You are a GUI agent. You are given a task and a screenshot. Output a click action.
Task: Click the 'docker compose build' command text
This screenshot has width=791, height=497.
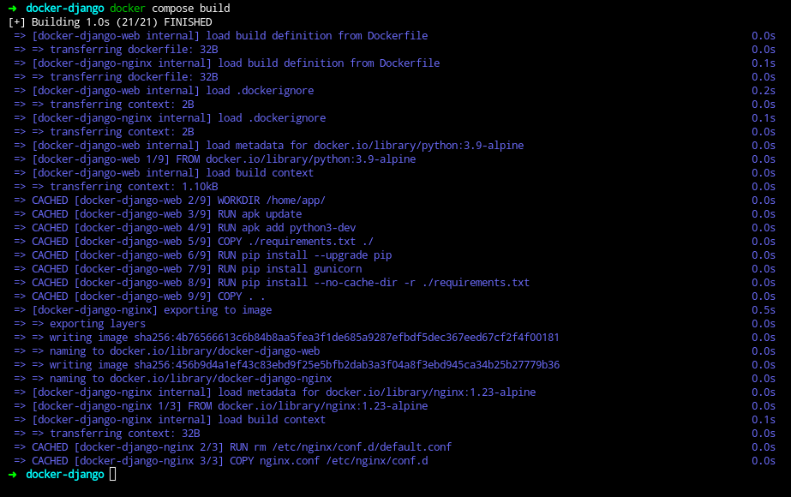170,9
